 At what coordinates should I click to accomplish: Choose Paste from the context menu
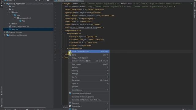(89, 55)
